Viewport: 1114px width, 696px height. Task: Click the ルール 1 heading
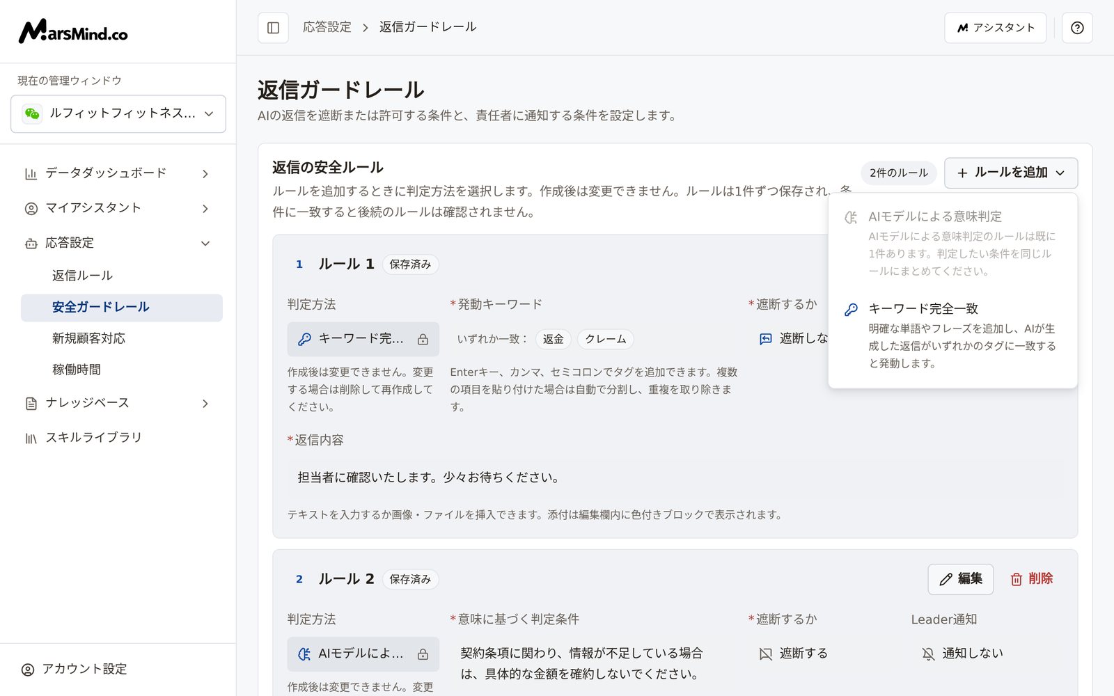point(346,264)
